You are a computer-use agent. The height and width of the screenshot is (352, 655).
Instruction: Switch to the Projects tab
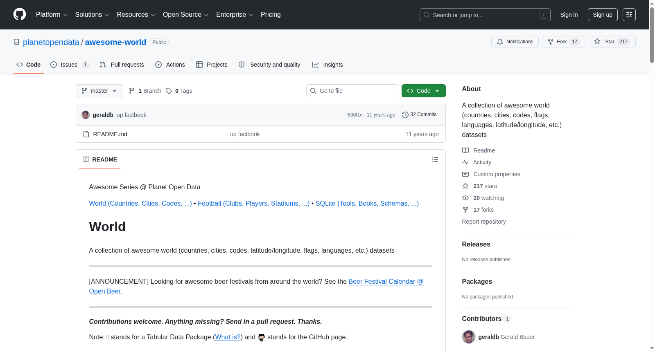pos(212,65)
